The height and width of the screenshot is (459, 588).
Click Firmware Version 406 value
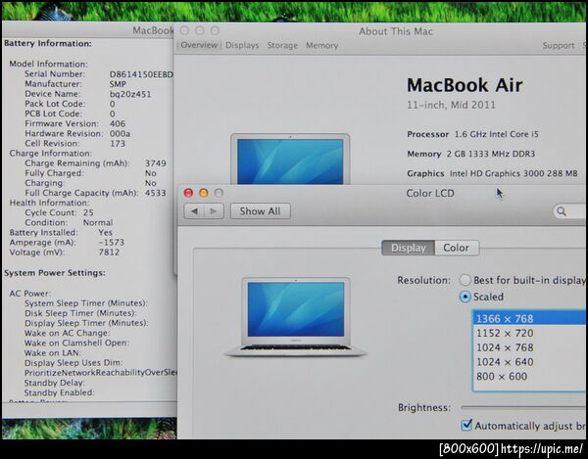click(x=118, y=123)
